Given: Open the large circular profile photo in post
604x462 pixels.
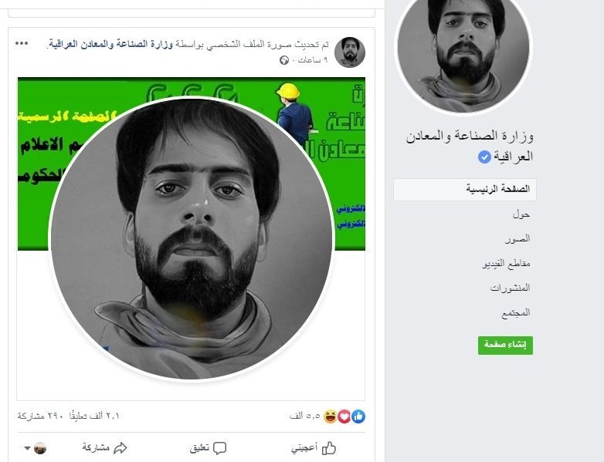Looking at the screenshot, I should (192, 239).
